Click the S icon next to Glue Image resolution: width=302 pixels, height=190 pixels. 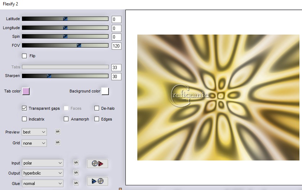(x=76, y=183)
